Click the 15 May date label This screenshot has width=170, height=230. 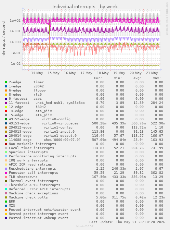coord(53,73)
